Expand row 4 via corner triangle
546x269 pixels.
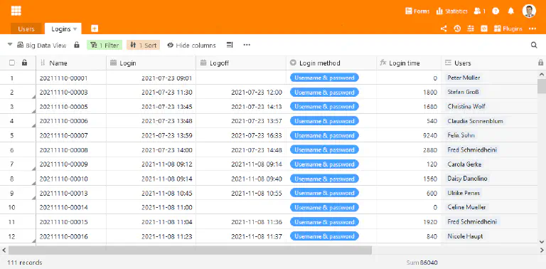[34, 125]
